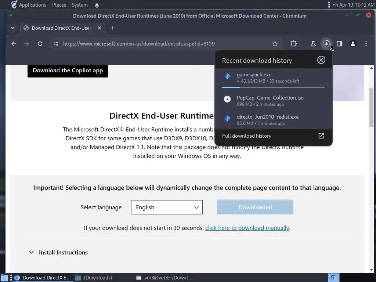Select directx_Jun2010_redist.exe file name
Screen dimensions: 376x282
268,117
